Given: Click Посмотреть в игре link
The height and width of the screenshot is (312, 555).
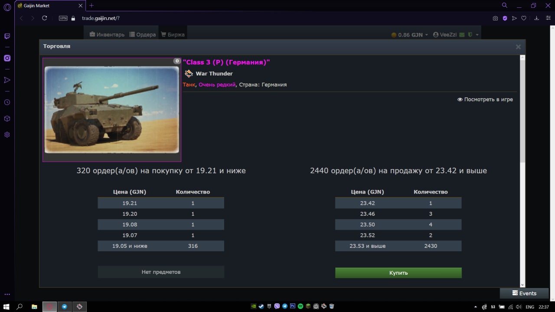Looking at the screenshot, I should coord(485,99).
